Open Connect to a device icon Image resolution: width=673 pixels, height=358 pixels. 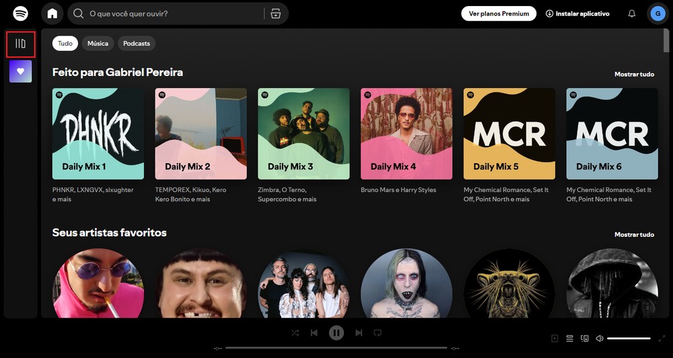click(585, 339)
